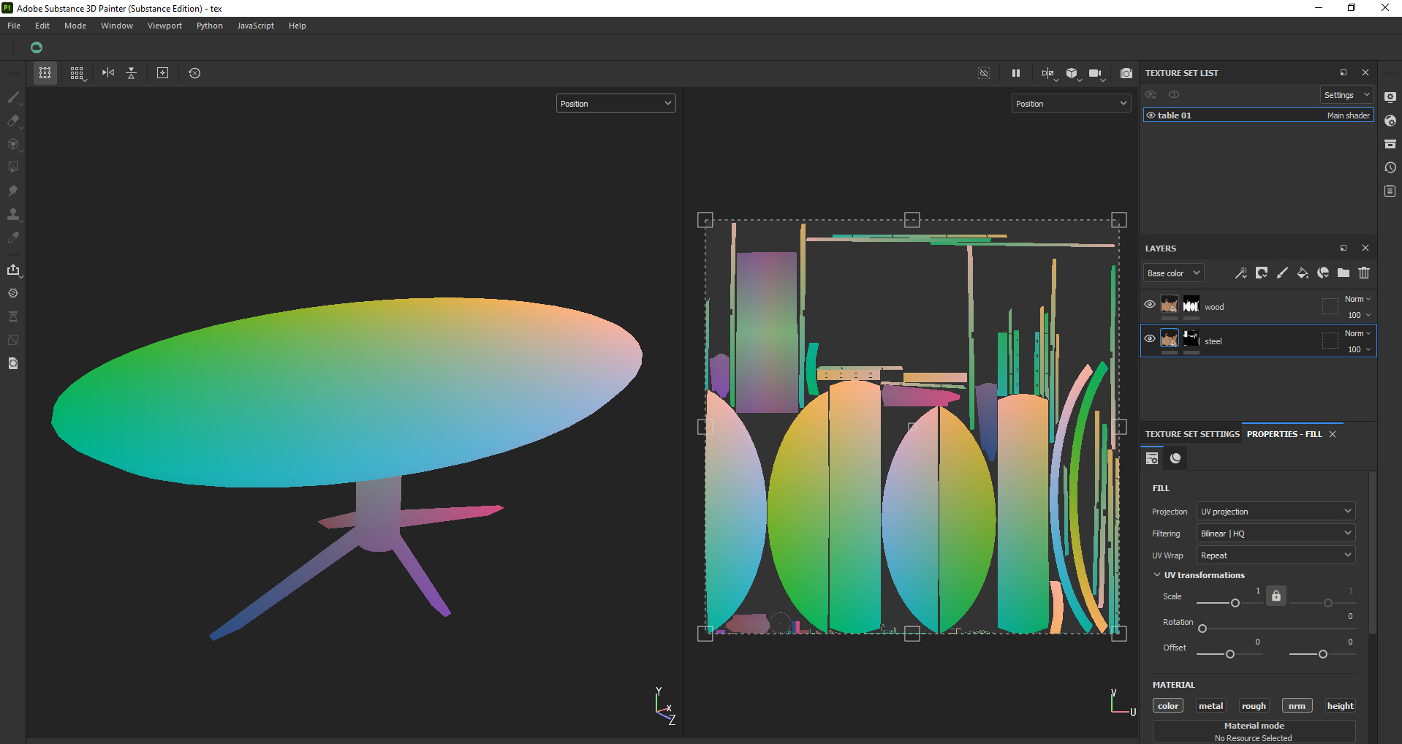Screen dimensions: 1402x744
Task: Open the archive box icon in right dock
Action: 1390,144
